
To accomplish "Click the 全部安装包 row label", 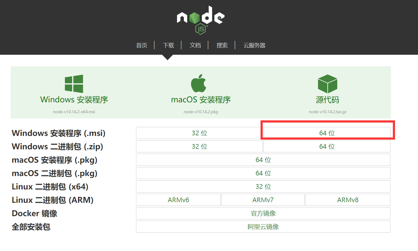I will point(31,227).
